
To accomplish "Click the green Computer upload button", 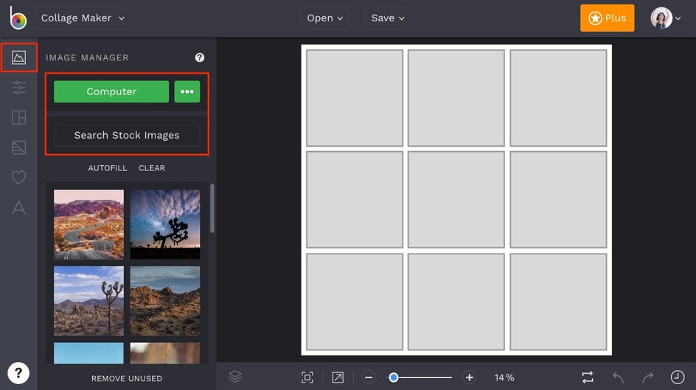I will pyautogui.click(x=111, y=91).
